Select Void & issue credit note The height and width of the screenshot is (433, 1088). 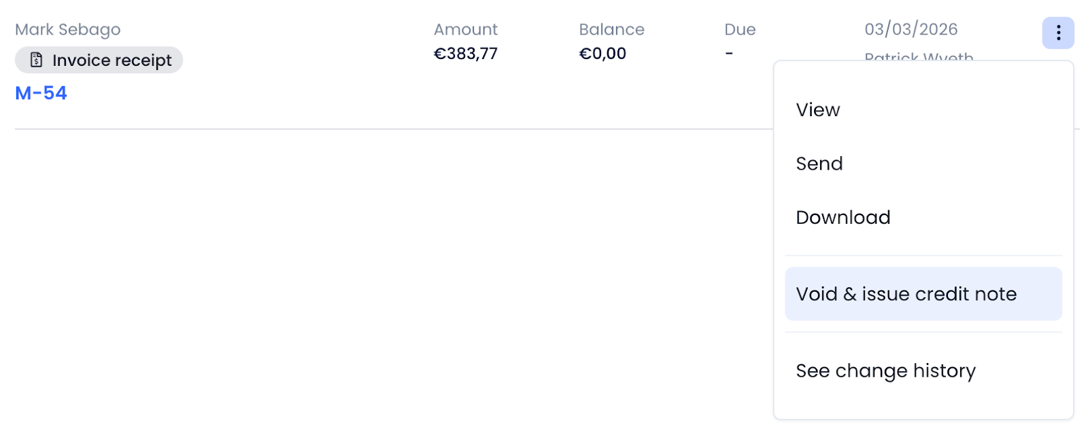coord(906,294)
